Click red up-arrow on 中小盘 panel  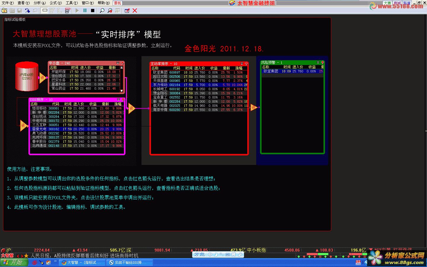pyautogui.click(x=122, y=63)
